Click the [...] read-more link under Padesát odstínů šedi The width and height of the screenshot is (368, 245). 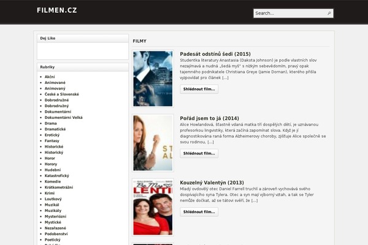tap(225, 78)
